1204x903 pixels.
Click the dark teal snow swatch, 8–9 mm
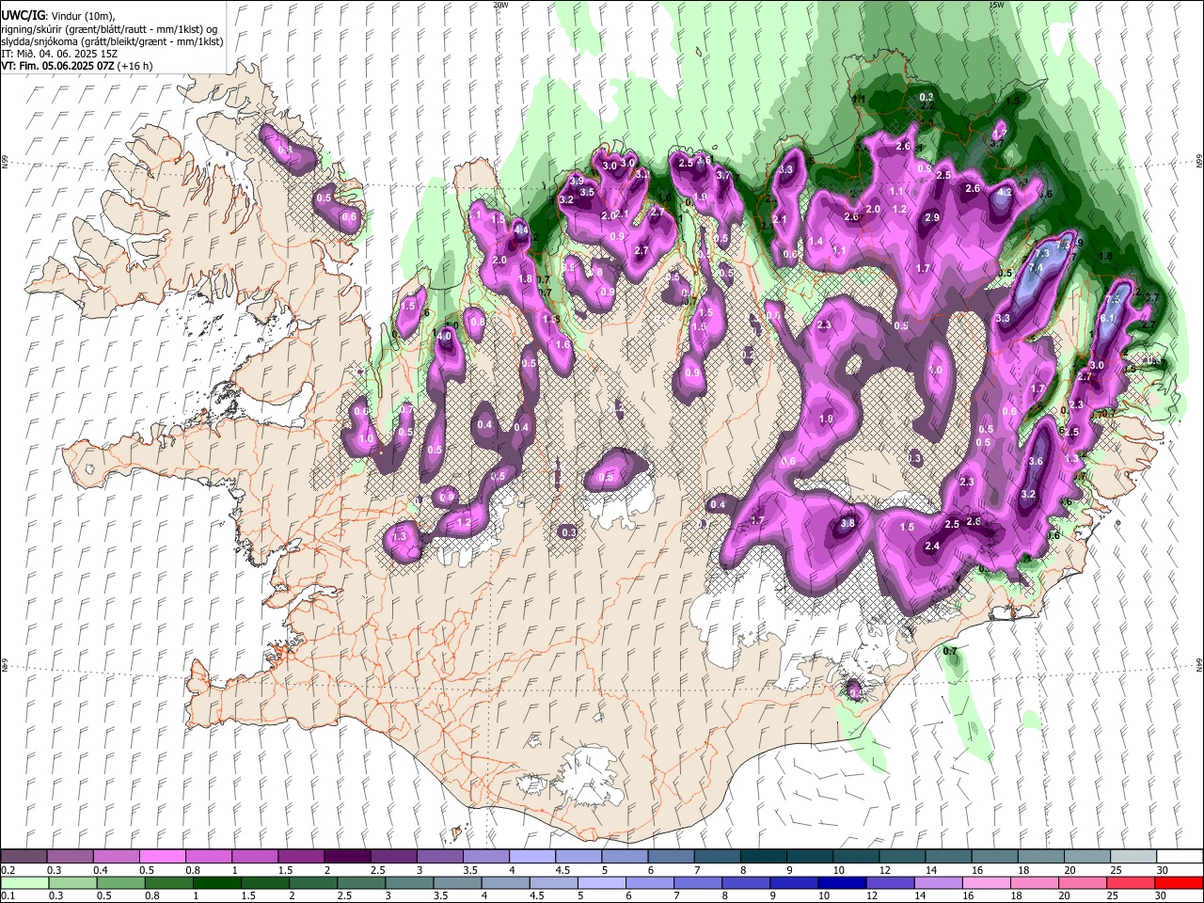[763, 857]
